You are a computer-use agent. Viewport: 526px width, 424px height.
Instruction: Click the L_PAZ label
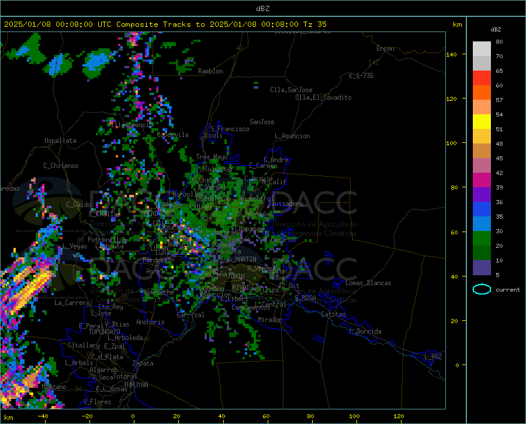point(433,357)
